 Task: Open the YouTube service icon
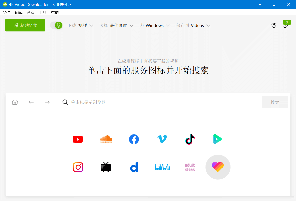78,139
